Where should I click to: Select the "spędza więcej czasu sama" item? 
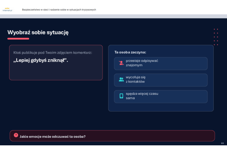click(161, 96)
